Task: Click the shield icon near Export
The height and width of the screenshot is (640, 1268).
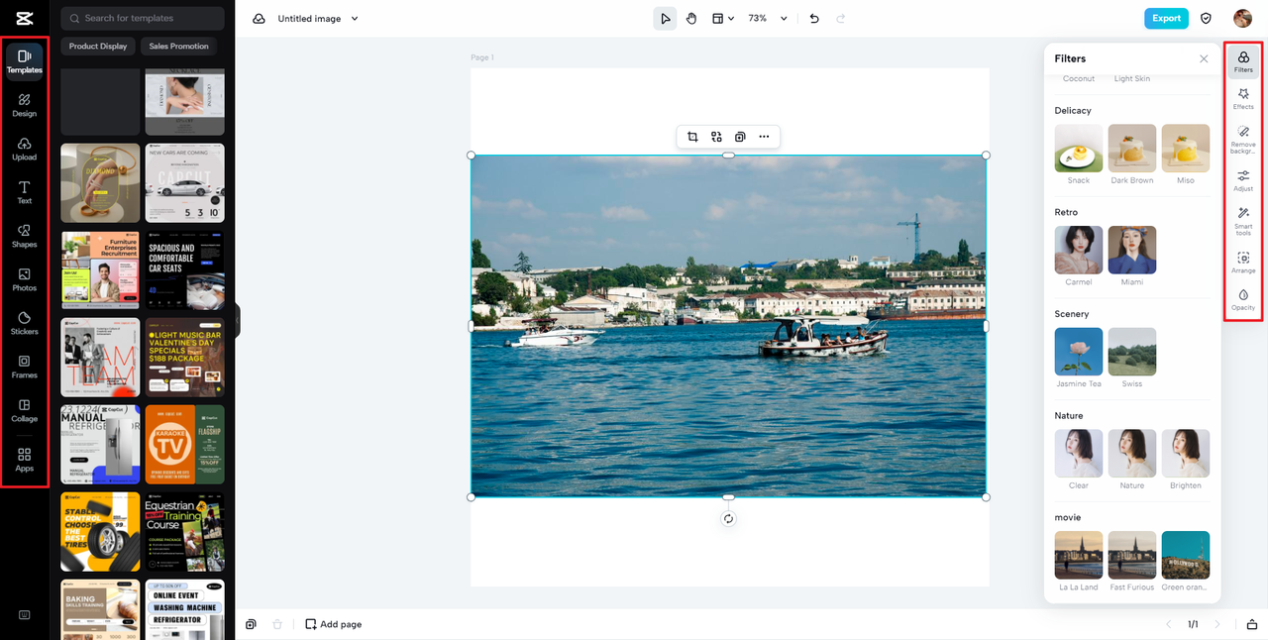Action: pos(1206,18)
